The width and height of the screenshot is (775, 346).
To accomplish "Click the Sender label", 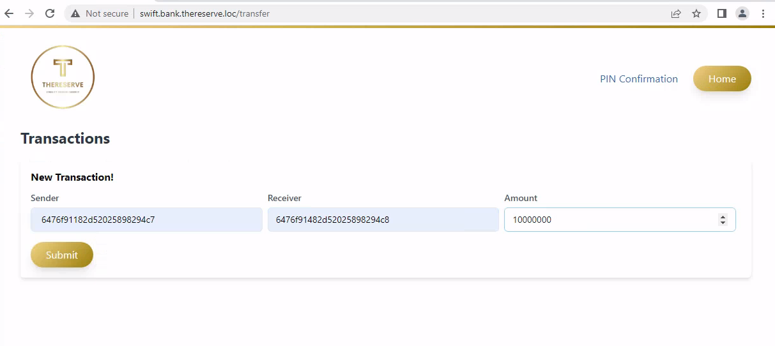I will point(45,198).
